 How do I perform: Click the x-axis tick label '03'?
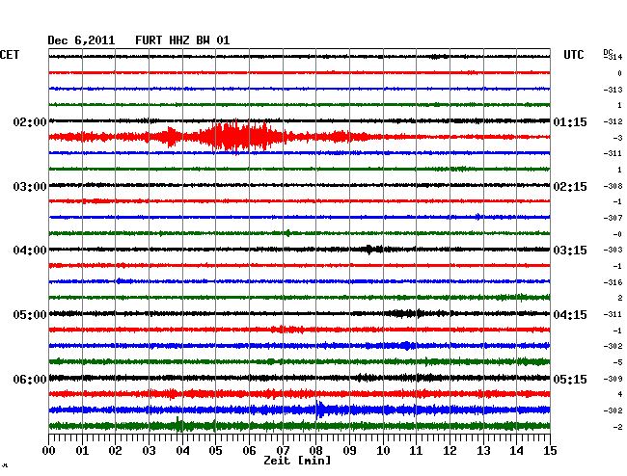click(x=150, y=451)
